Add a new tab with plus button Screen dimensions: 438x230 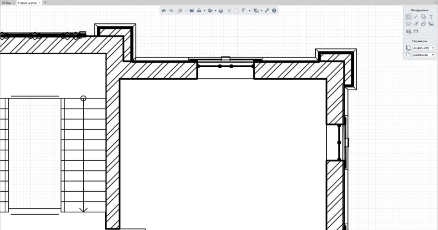tap(45, 2)
